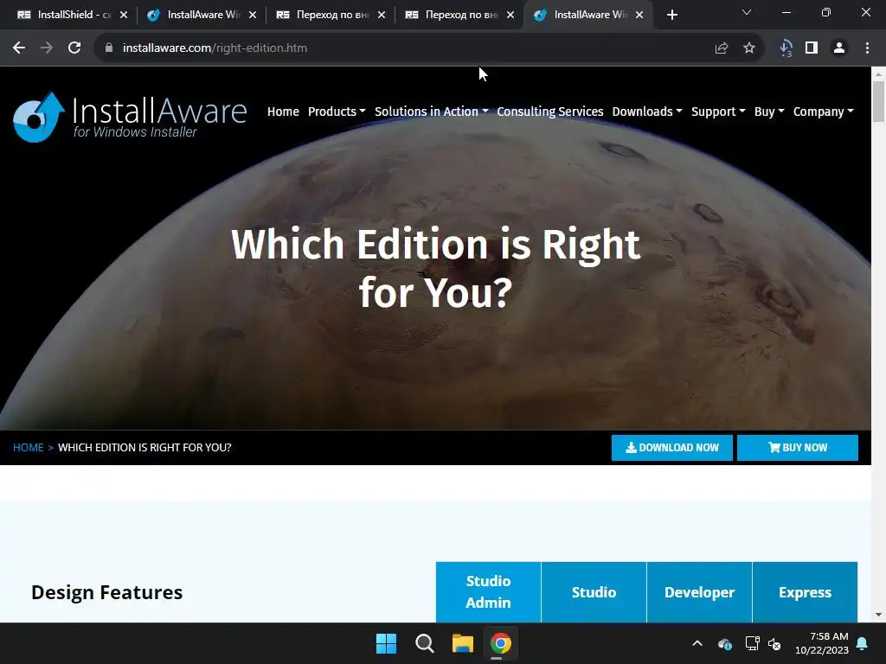Click the BUY NOW button
The height and width of the screenshot is (664, 886).
[797, 448]
